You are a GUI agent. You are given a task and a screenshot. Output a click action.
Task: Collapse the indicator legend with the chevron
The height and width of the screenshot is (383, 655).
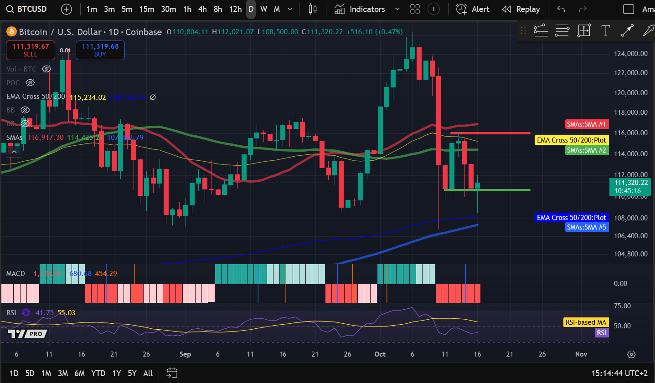14,152
